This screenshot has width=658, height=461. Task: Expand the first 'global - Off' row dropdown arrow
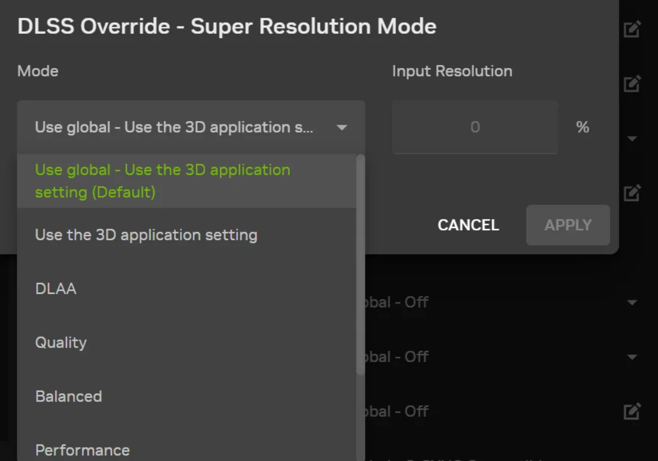click(x=632, y=302)
